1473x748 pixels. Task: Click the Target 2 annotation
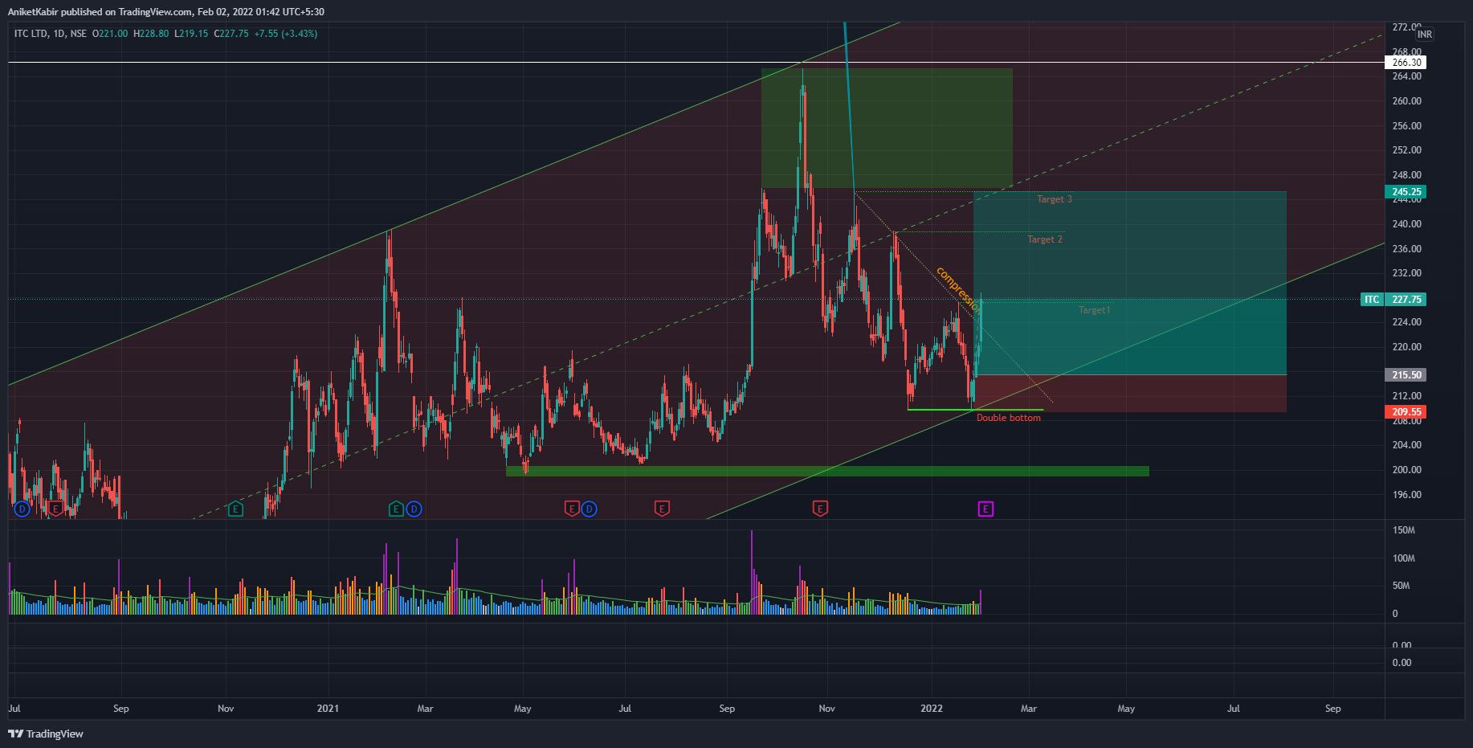1045,239
